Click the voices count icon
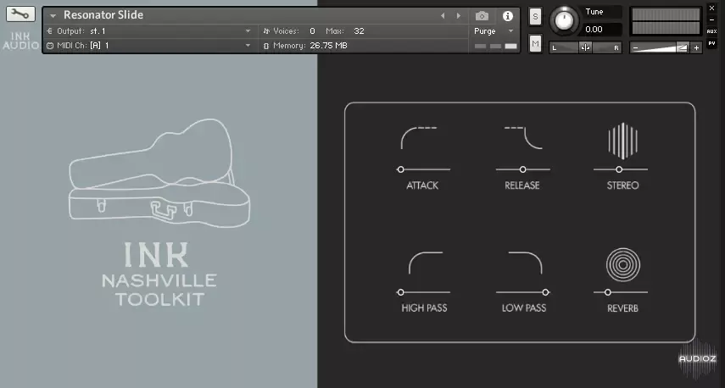 tap(266, 31)
